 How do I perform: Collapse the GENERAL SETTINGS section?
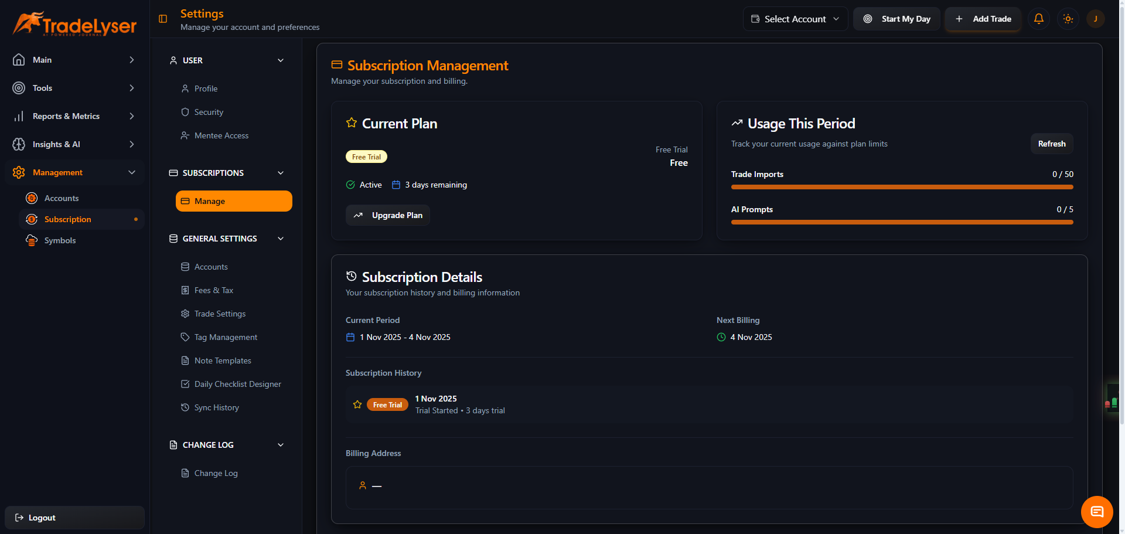[281, 239]
